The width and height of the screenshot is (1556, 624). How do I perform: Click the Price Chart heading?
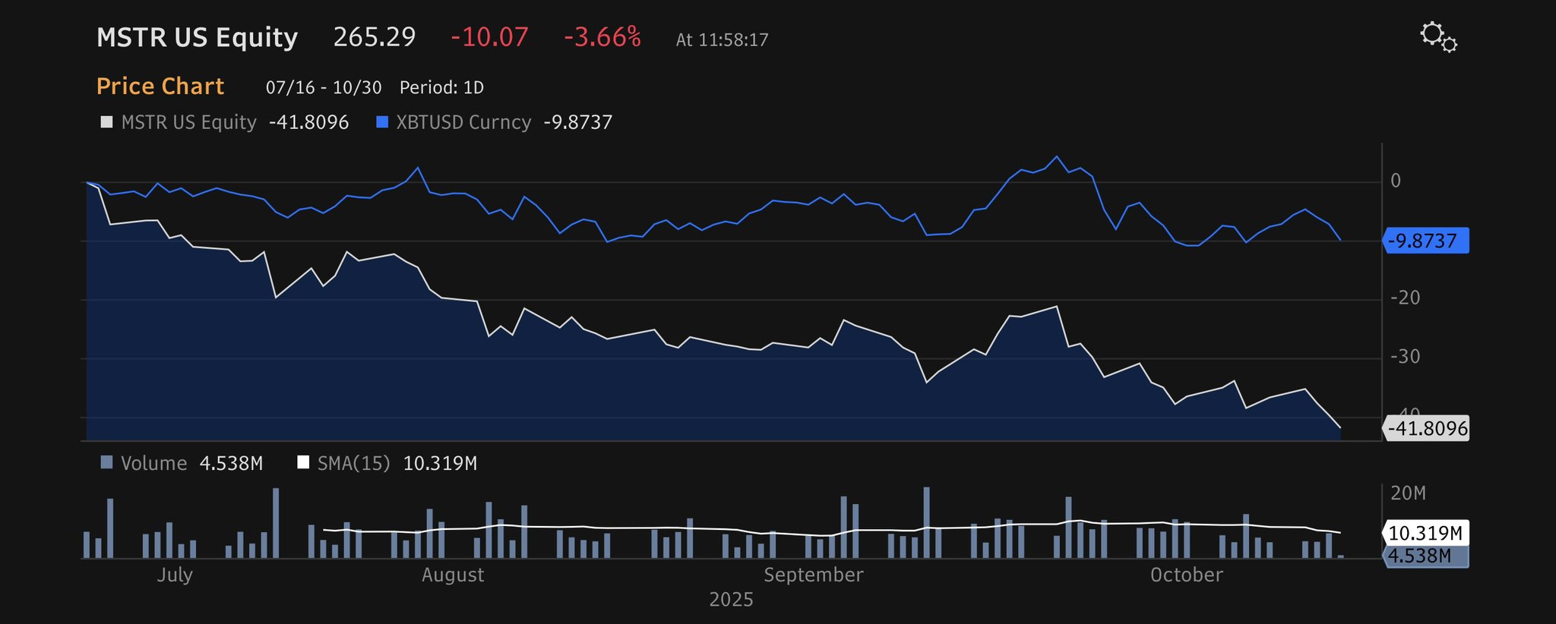(x=160, y=87)
